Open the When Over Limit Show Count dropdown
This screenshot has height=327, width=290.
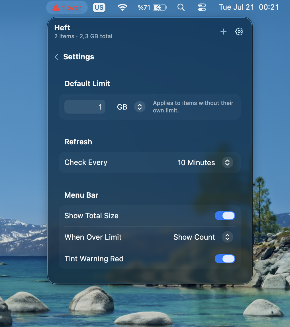pyautogui.click(x=203, y=237)
